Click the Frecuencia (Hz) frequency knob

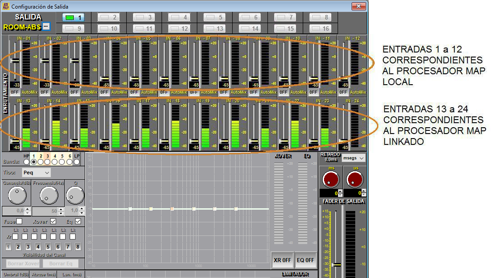[x=48, y=195]
